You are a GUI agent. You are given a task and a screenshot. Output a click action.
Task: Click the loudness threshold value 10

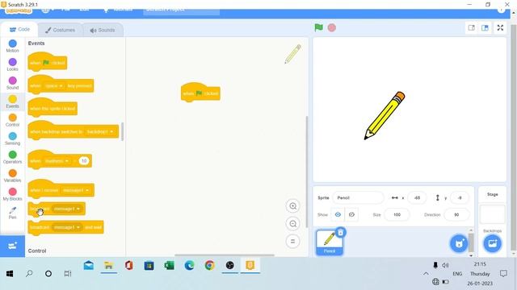(x=84, y=161)
